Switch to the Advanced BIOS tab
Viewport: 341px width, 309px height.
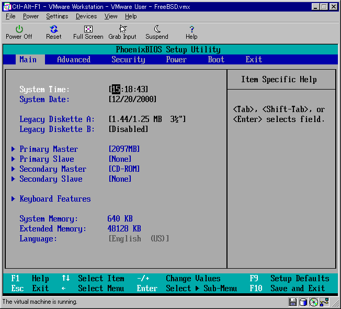74,60
